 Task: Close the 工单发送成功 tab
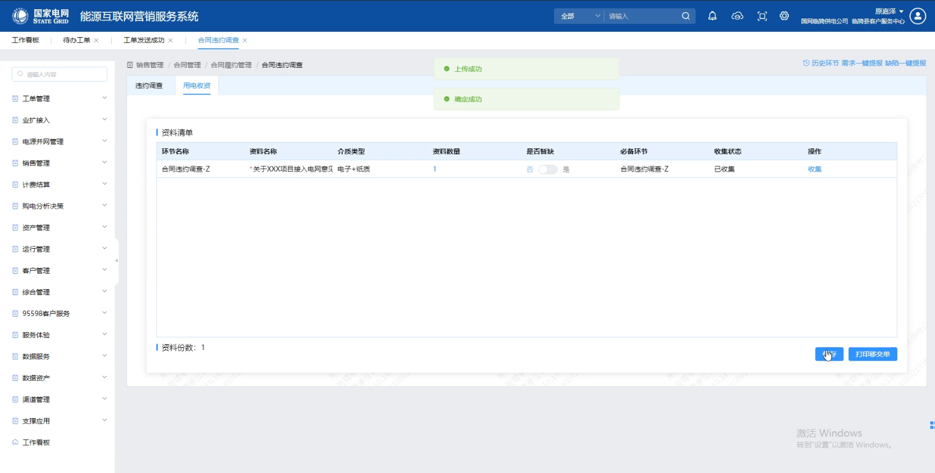[x=170, y=41]
